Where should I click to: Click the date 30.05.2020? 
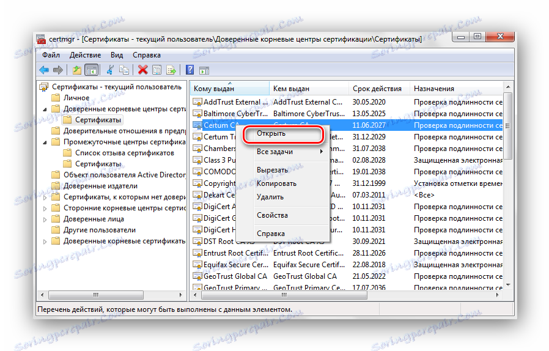(x=369, y=102)
